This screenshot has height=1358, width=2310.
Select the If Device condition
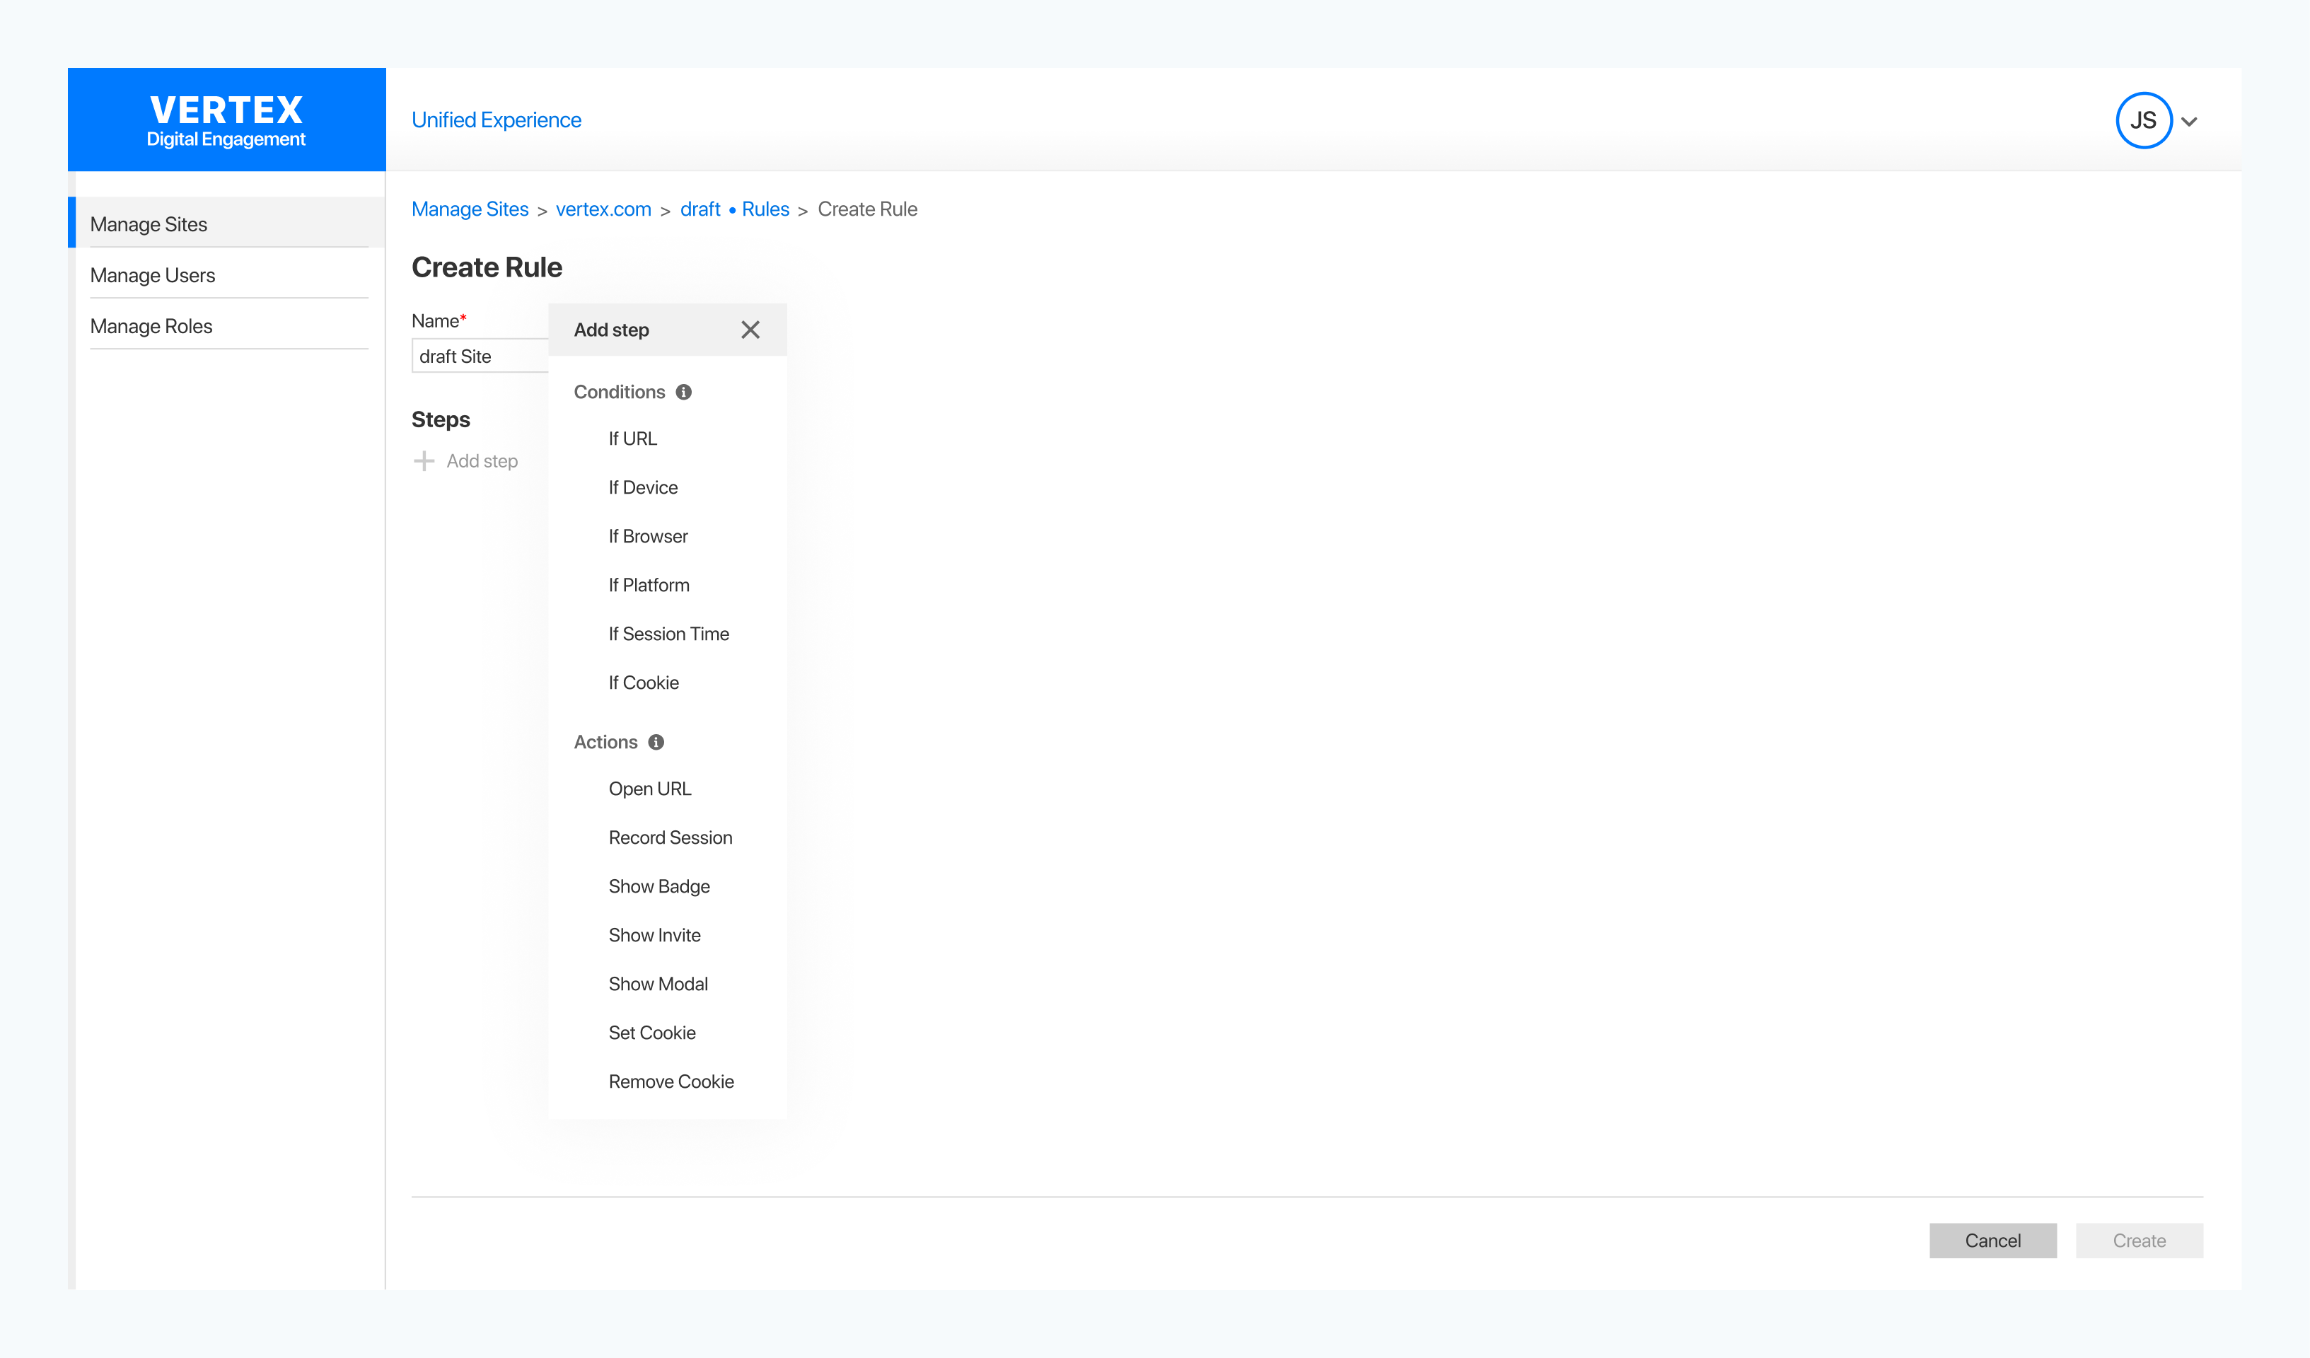(643, 488)
